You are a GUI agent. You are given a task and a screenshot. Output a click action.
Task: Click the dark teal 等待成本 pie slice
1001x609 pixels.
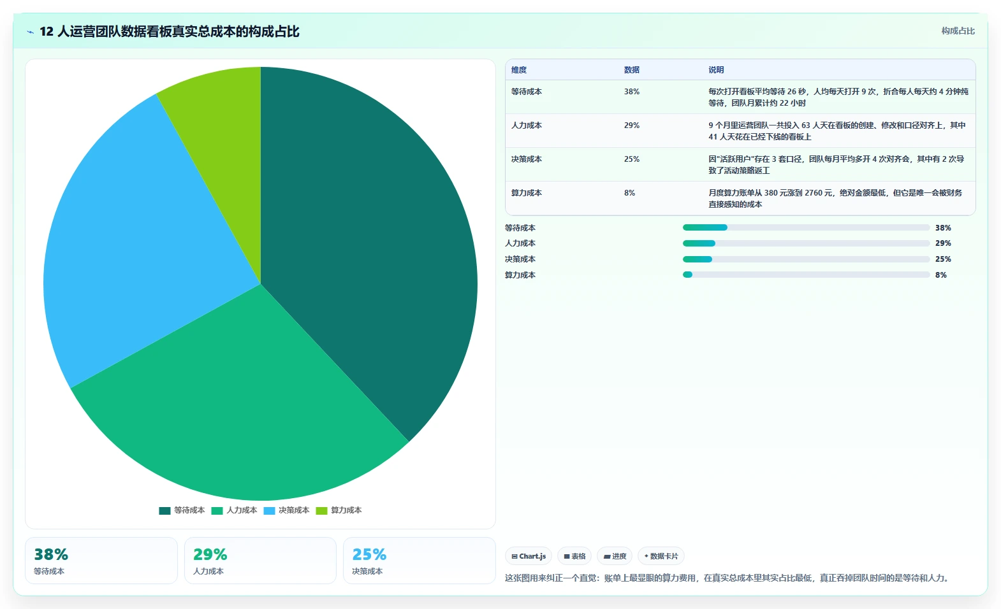(x=370, y=255)
